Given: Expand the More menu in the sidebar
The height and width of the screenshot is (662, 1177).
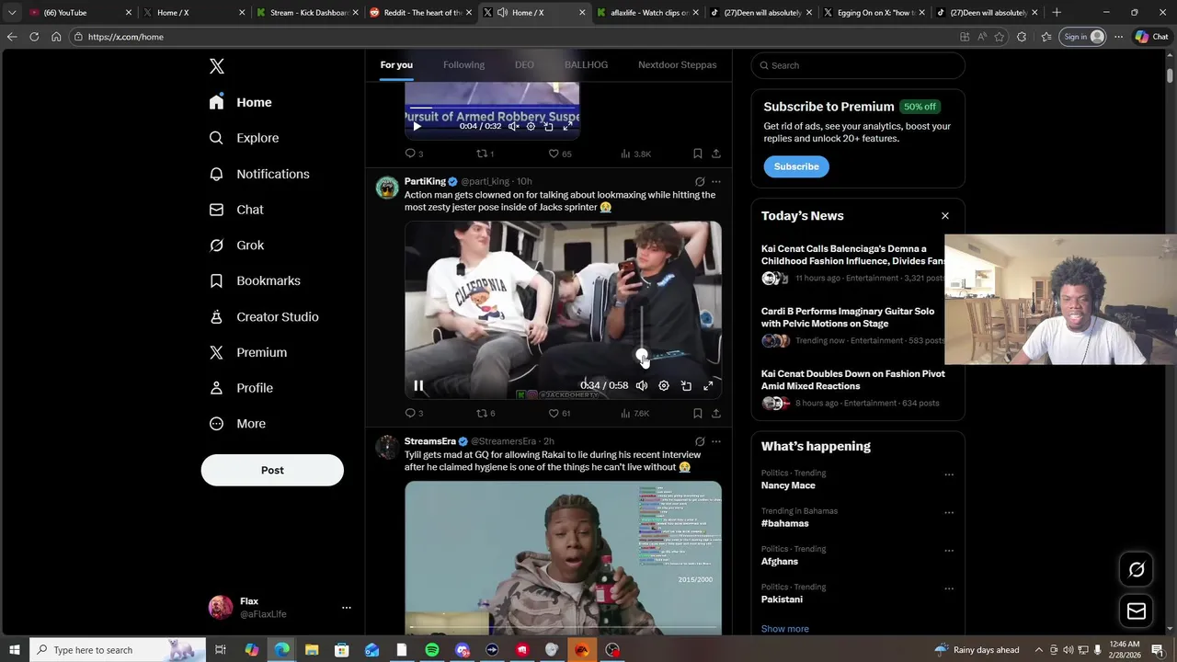Looking at the screenshot, I should 237,424.
